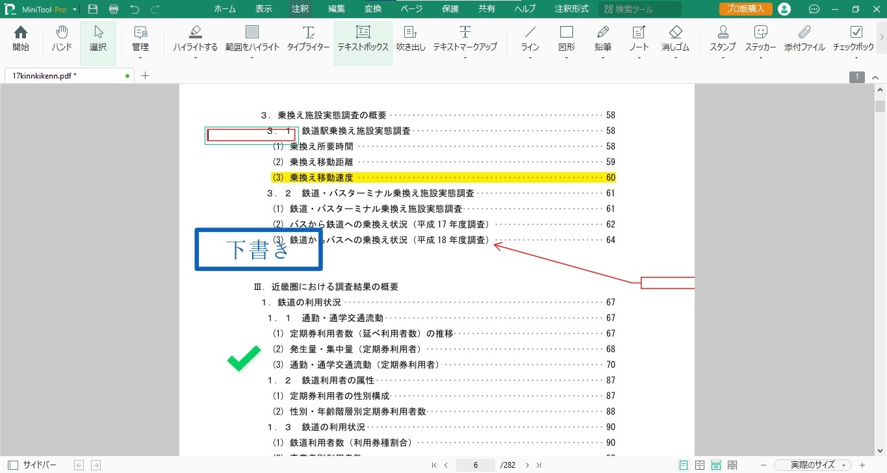Click the page number input field
Viewport: 887px width, 473px height.
[x=476, y=465]
